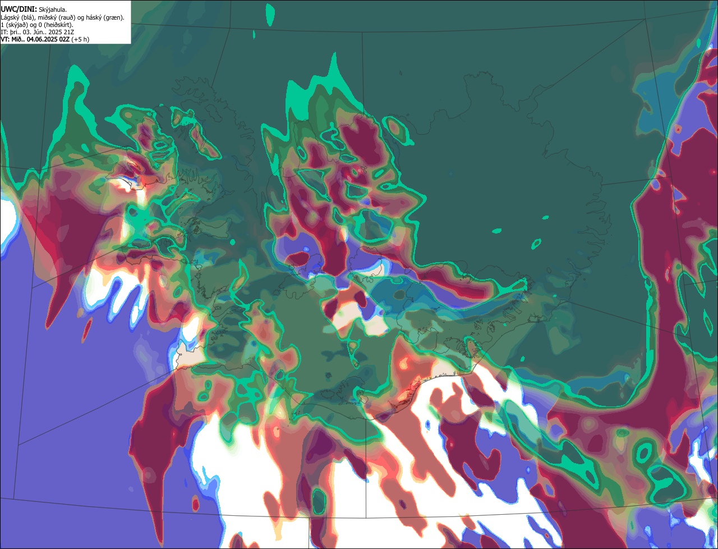Click the 'IT: þri.. 03. Jún.. 2025 21Z' line

coord(38,32)
